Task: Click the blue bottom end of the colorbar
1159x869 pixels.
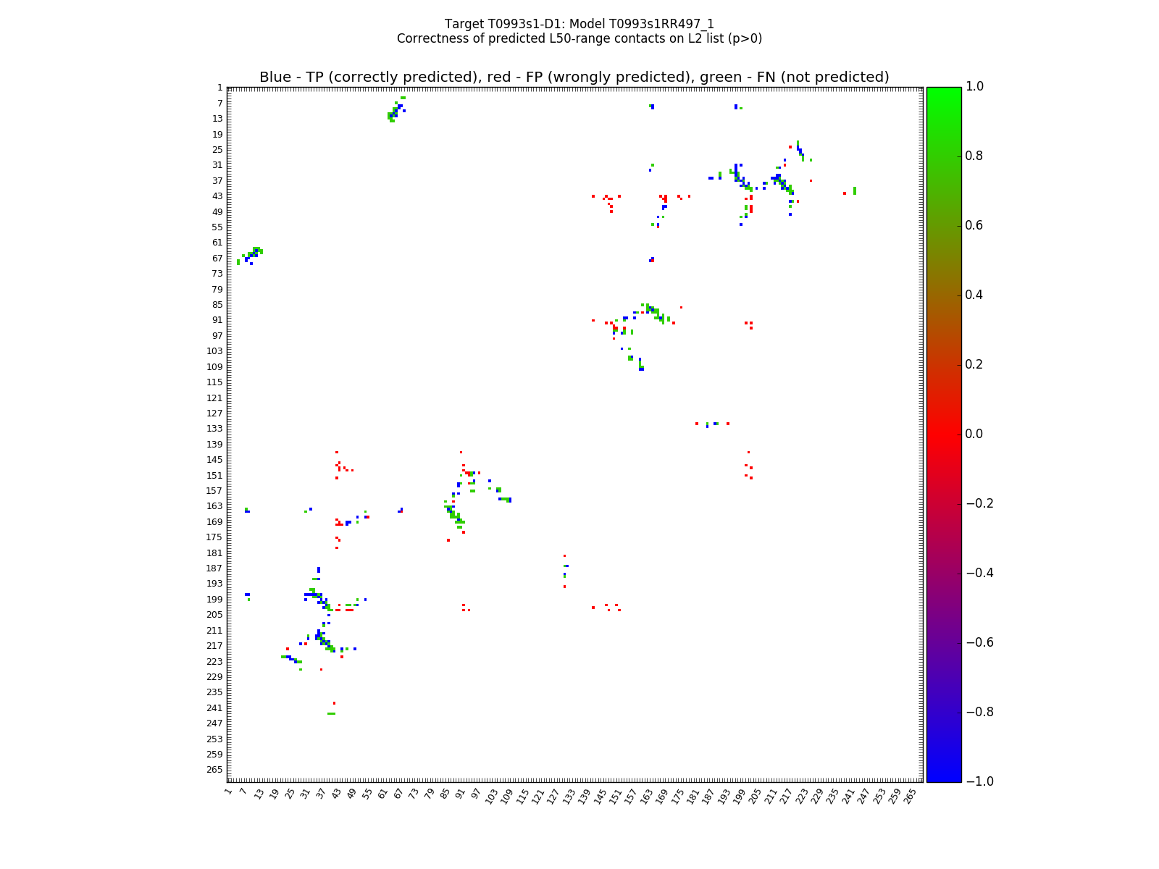Action: point(943,776)
